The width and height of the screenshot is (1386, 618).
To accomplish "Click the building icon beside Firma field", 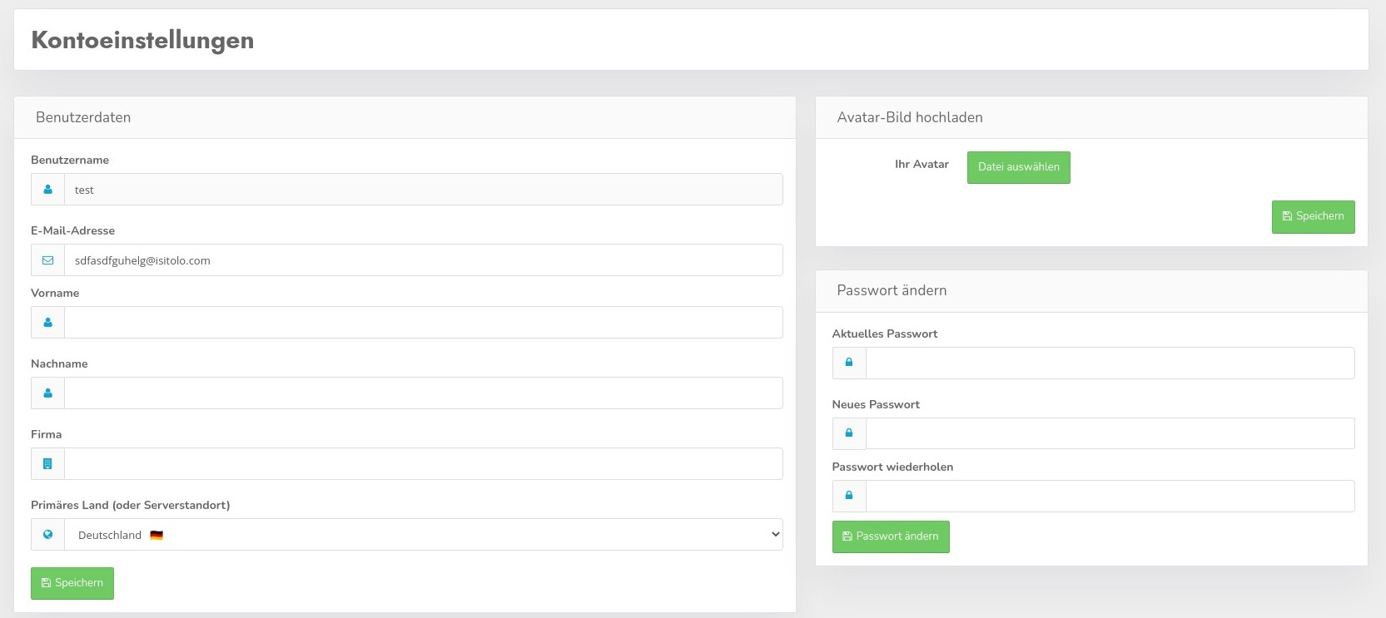I will tap(47, 464).
